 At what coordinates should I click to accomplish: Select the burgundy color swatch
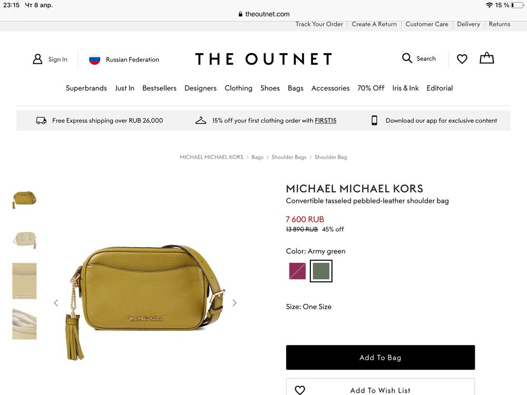(297, 271)
